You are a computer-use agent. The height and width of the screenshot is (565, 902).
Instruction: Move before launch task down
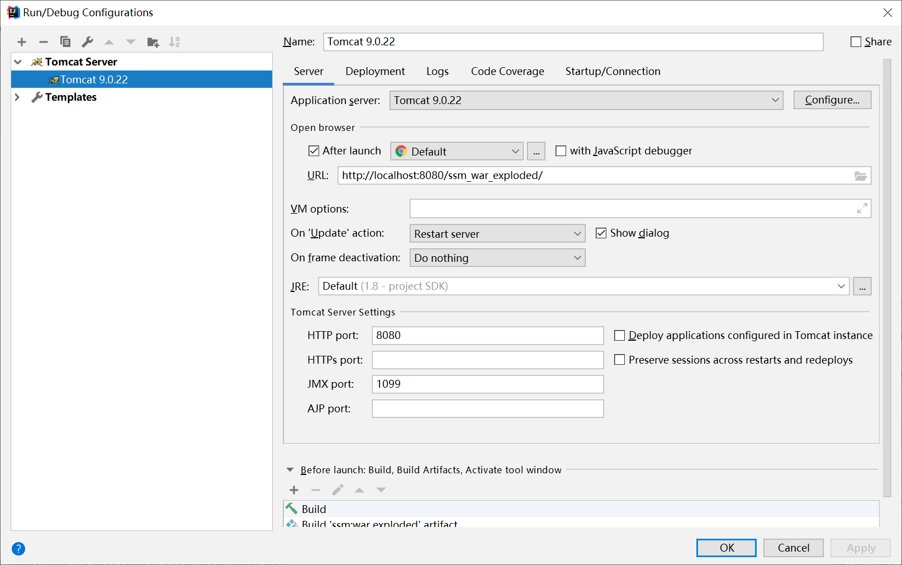(x=381, y=490)
